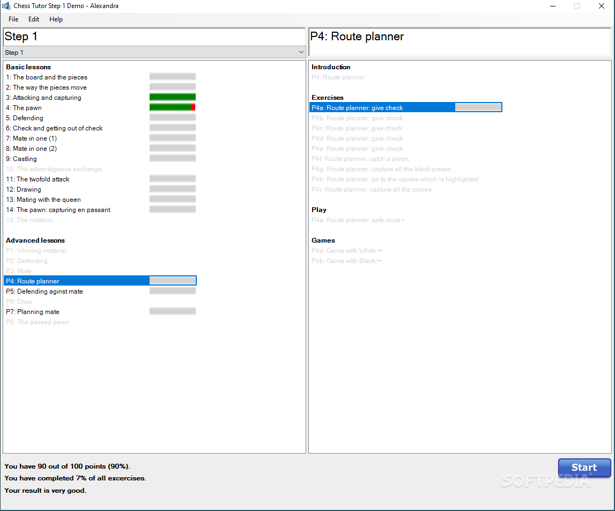Image resolution: width=615 pixels, height=511 pixels.
Task: Click exercise P4g: capture all the black pieces
Action: [x=381, y=169]
